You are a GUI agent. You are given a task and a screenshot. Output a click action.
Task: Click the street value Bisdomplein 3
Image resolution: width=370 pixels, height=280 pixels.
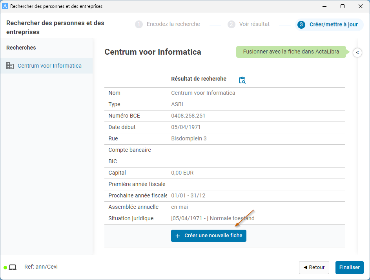click(189, 138)
